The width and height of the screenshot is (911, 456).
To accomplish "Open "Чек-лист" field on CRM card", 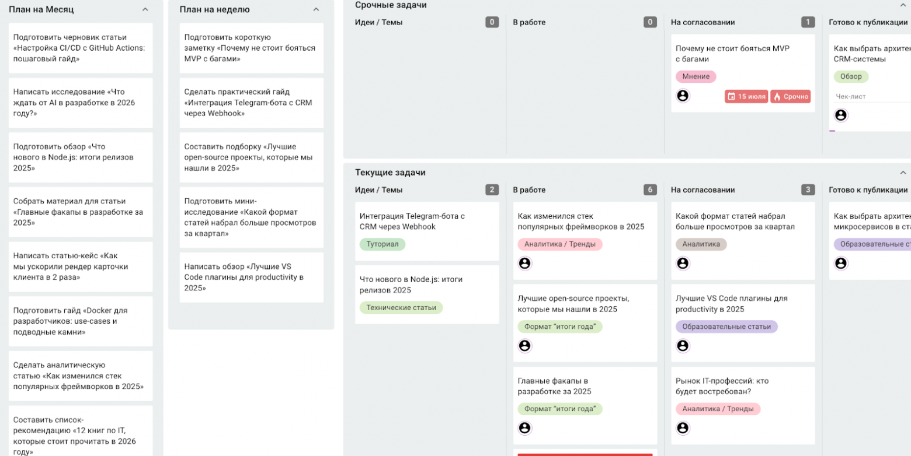I will 851,97.
